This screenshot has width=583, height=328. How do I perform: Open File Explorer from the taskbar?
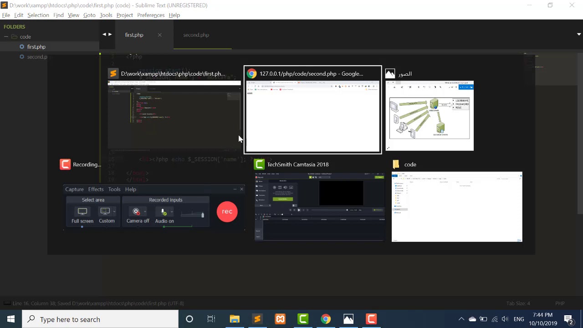[x=235, y=319]
